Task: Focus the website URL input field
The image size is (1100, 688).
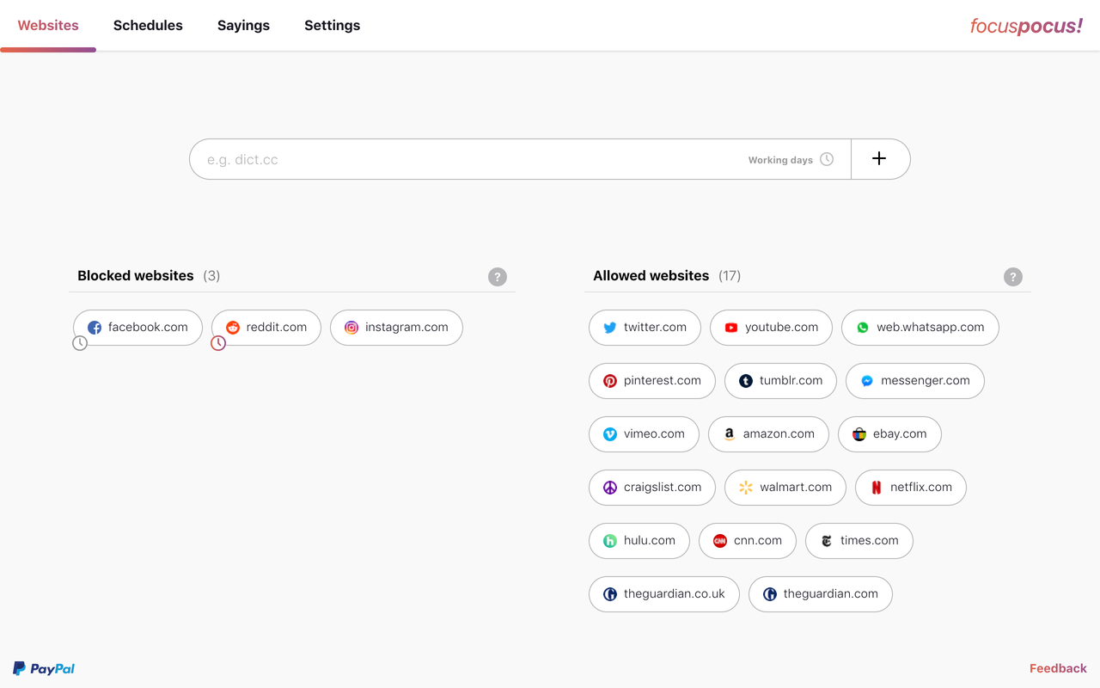Action: click(464, 159)
